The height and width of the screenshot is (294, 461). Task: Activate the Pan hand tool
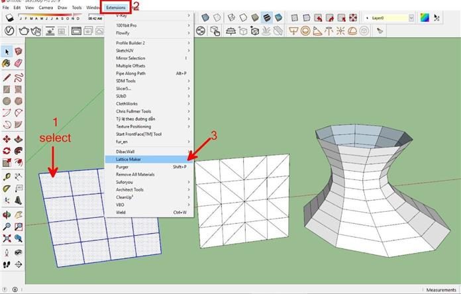[19, 215]
